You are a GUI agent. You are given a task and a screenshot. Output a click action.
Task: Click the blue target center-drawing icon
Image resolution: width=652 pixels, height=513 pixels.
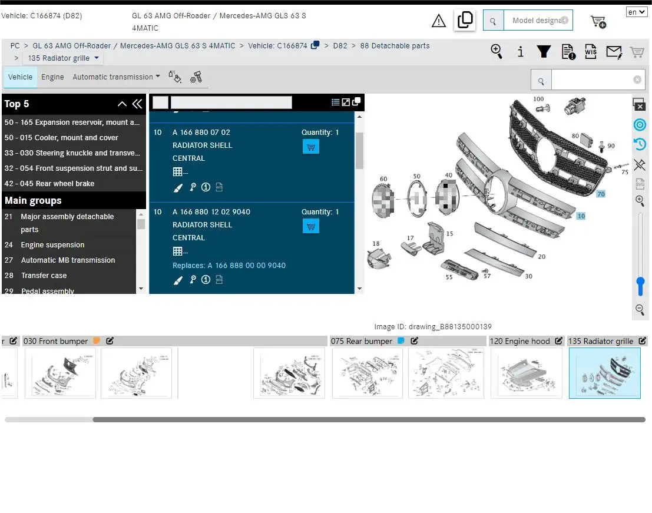pos(640,125)
